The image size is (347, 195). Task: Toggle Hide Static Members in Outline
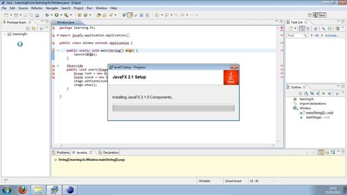[x=318, y=94]
